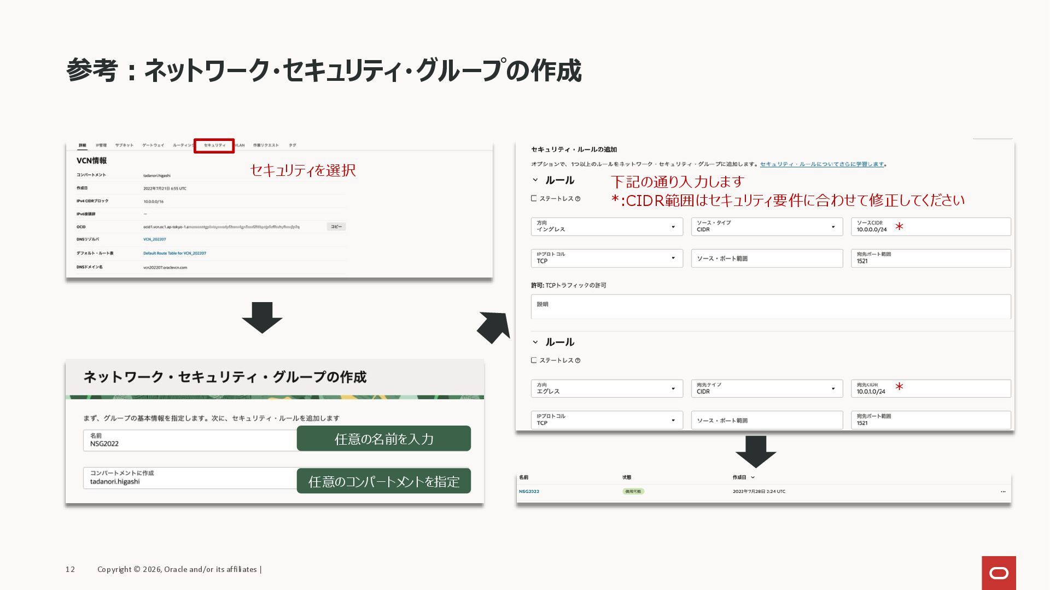Click the help icon beside first ステートレス
The image size is (1050, 590).
578,199
